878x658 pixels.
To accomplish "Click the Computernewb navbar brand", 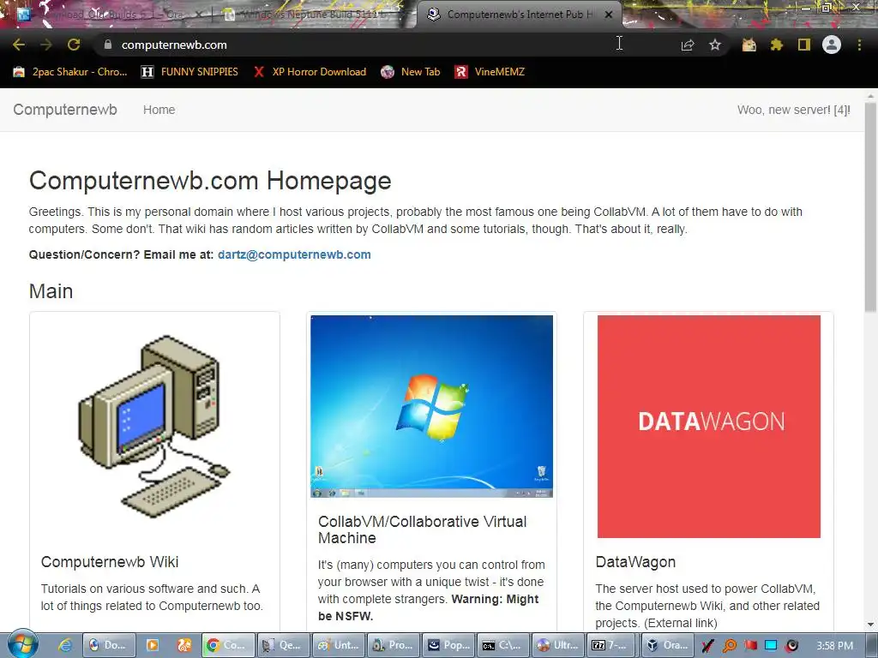I will tap(65, 110).
